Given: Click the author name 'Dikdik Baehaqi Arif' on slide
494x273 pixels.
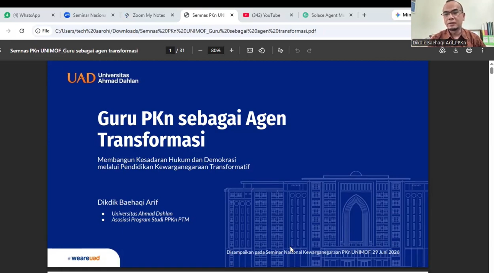Looking at the screenshot, I should click(x=128, y=202).
